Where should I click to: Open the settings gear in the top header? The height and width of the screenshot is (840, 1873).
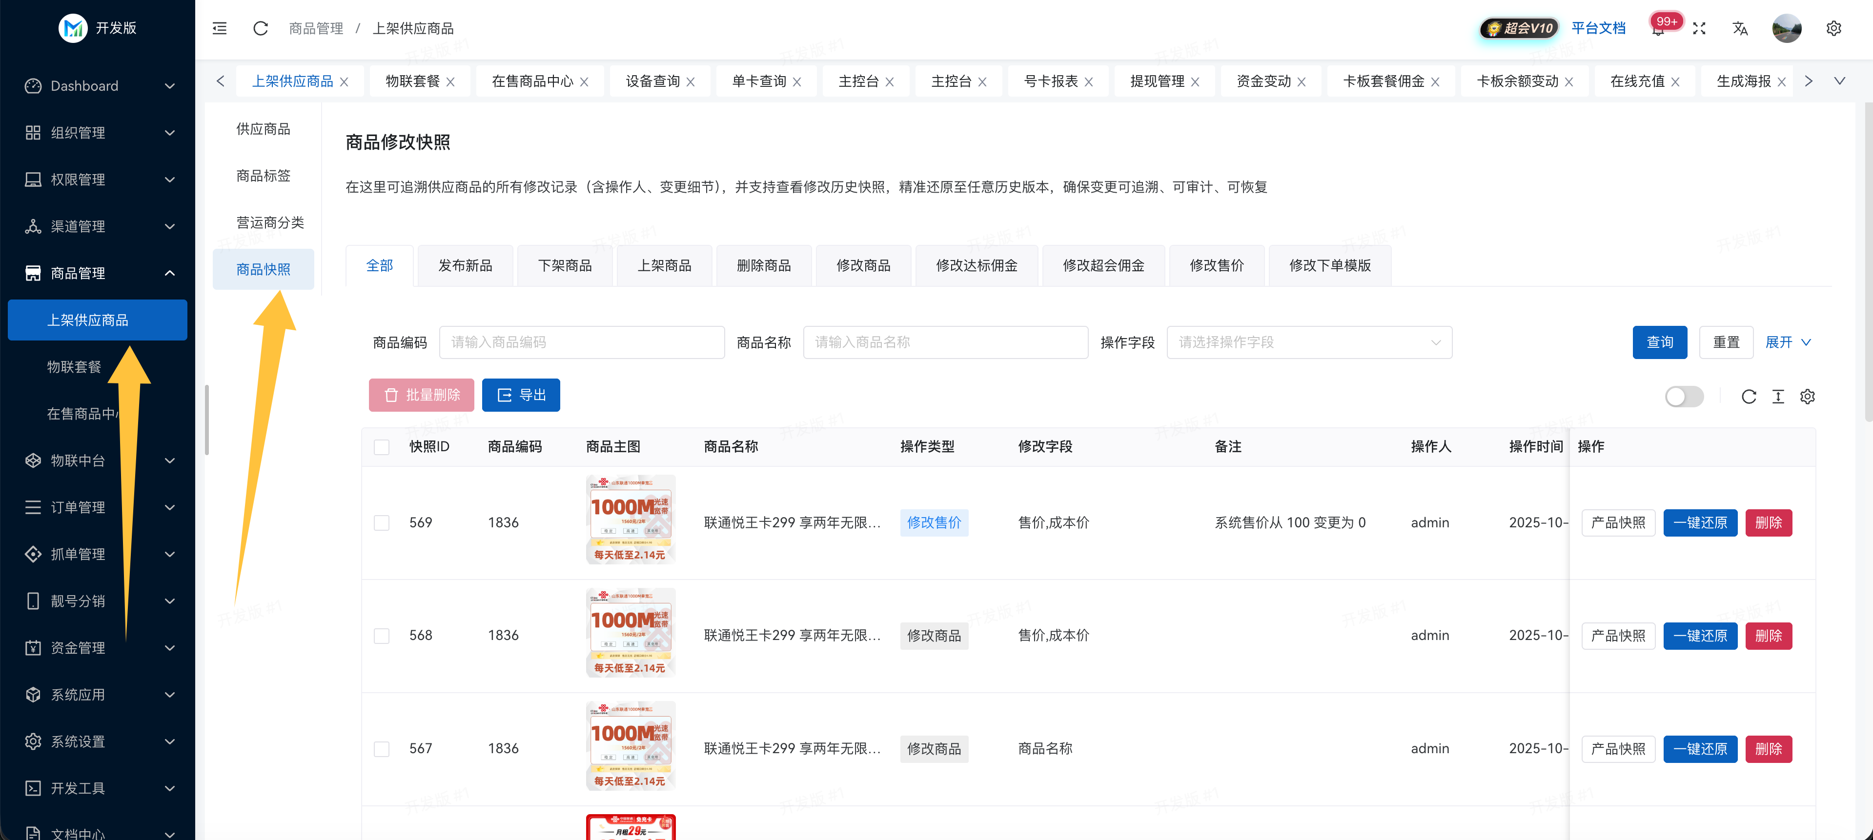click(1833, 28)
